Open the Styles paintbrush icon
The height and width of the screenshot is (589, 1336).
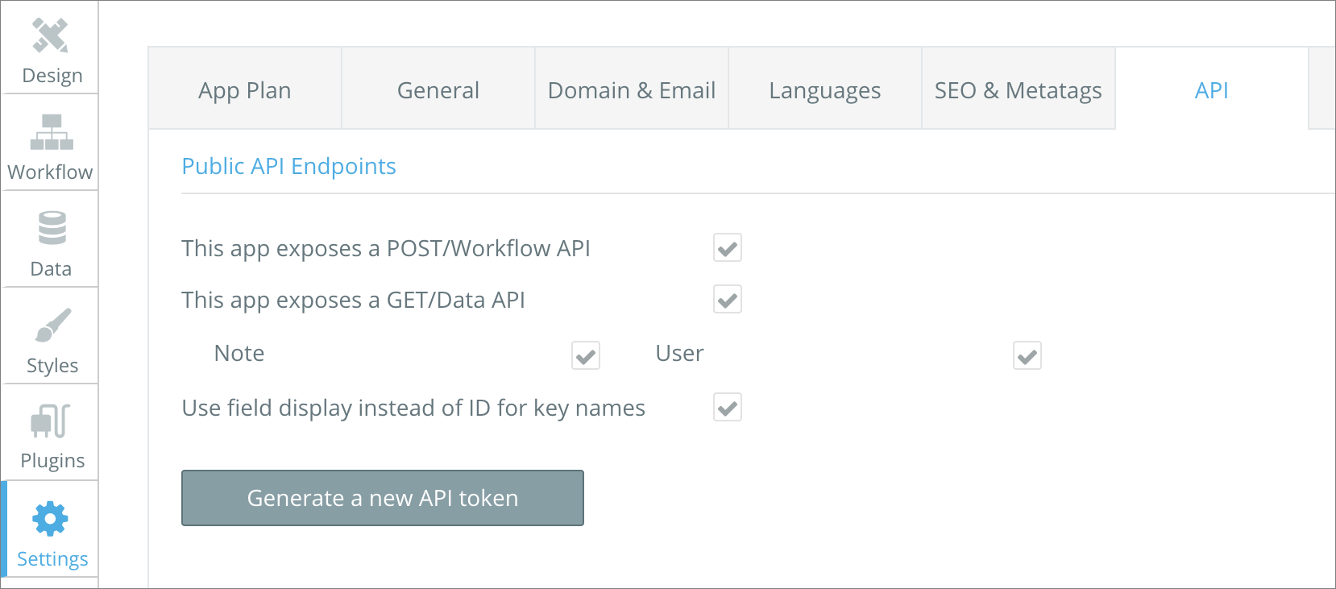(x=53, y=325)
